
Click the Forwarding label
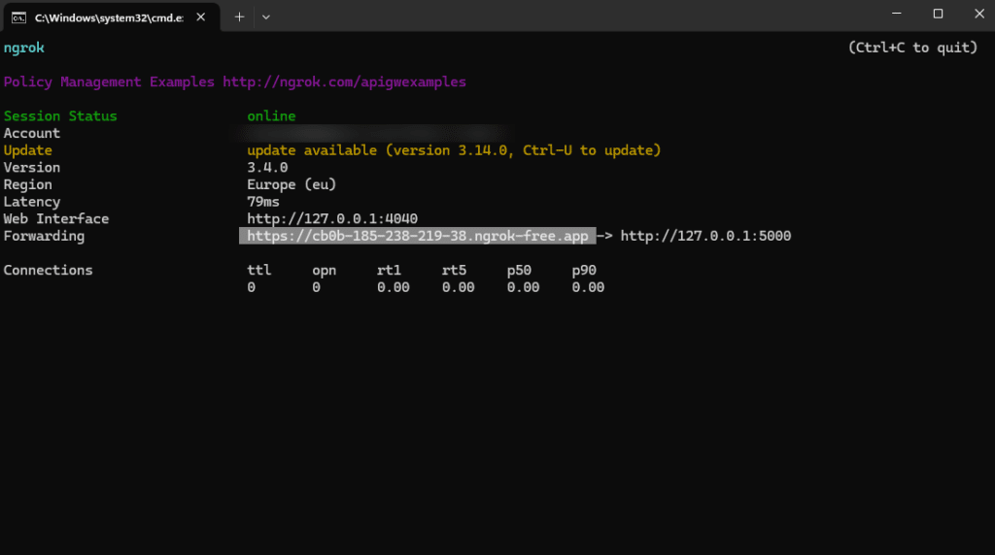pos(44,236)
